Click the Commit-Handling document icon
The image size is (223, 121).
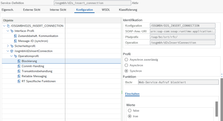19,66
